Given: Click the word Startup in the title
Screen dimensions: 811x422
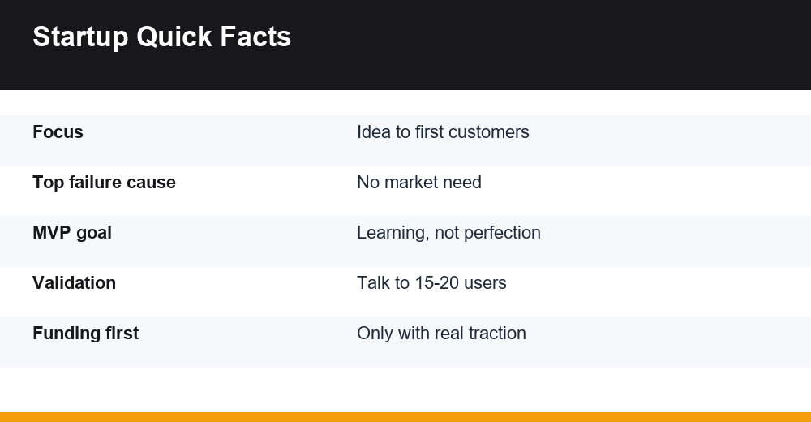Looking at the screenshot, I should point(80,37).
